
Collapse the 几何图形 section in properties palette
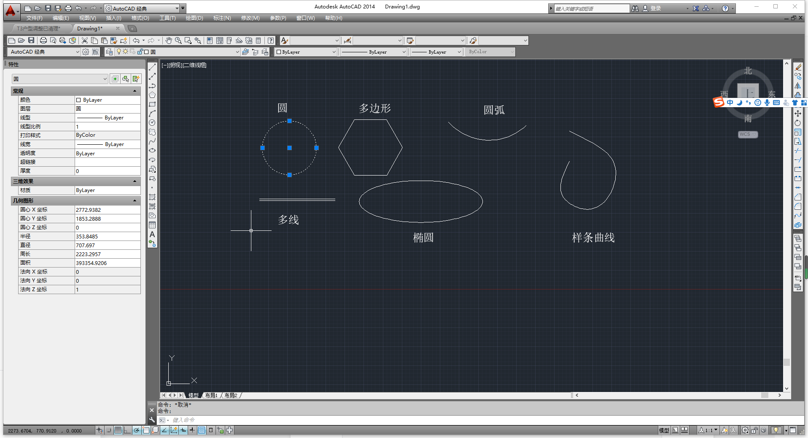click(x=135, y=200)
